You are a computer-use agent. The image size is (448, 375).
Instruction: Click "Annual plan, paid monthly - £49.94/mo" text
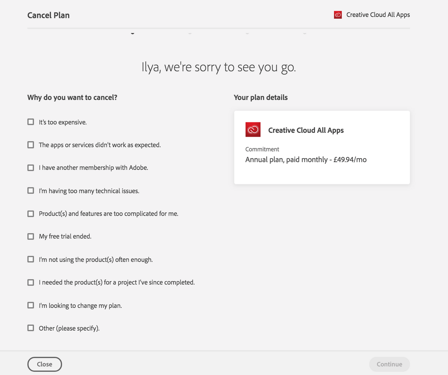[x=306, y=160]
